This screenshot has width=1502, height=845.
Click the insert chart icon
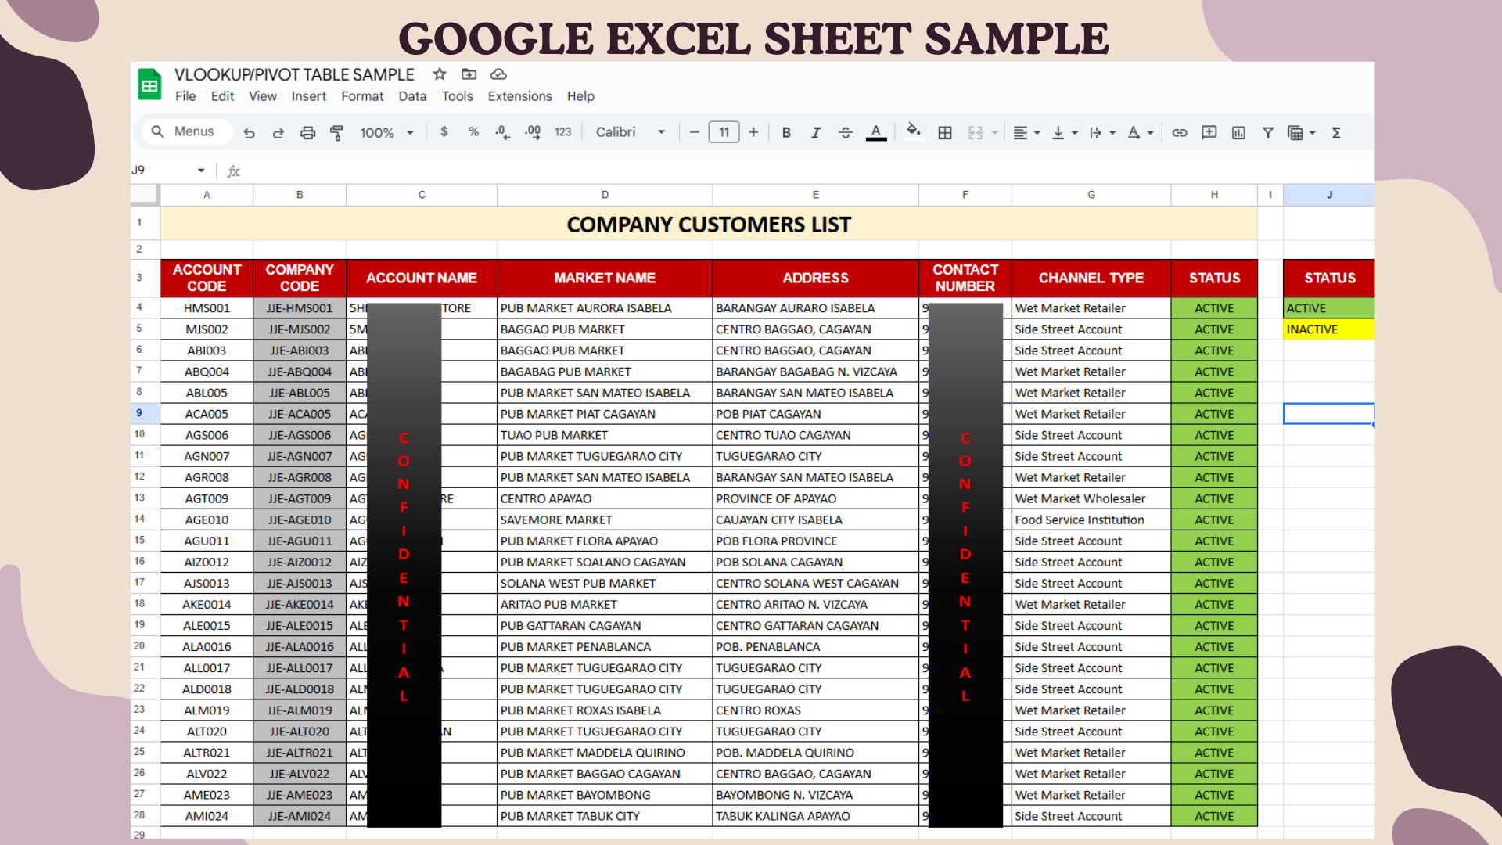click(x=1238, y=133)
